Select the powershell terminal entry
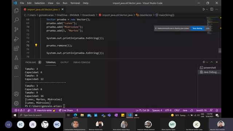The height and width of the screenshot is (131, 233). pos(210,68)
